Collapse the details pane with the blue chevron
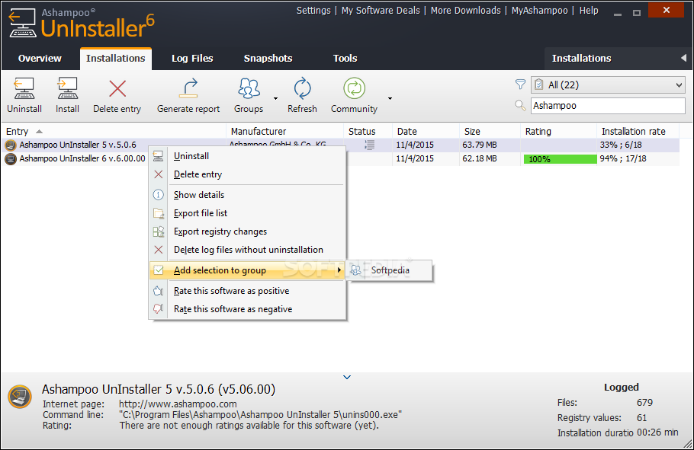694x450 pixels. click(x=347, y=377)
